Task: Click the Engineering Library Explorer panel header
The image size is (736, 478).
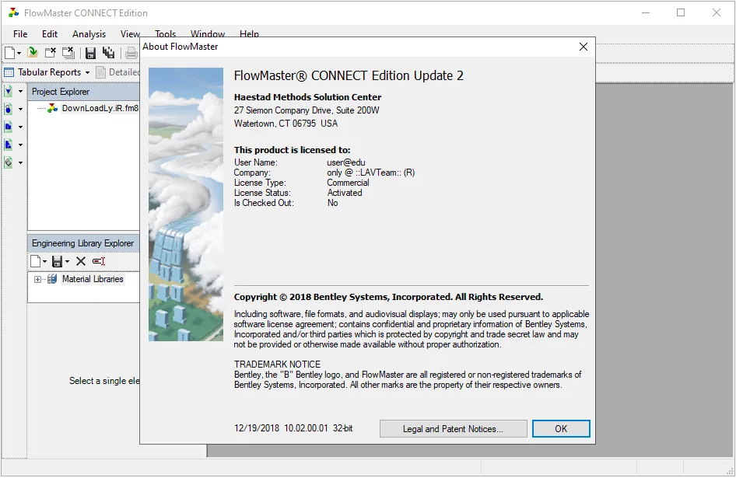Action: (x=83, y=243)
